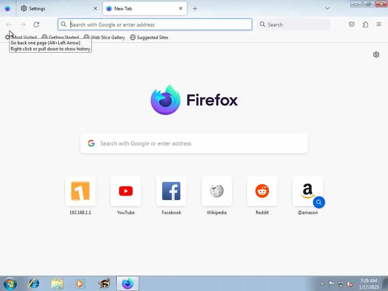Open the Windows Start menu
388x291 pixels.
coord(10,283)
